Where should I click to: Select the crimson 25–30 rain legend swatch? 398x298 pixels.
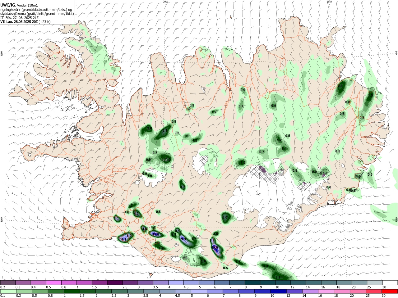click(x=374, y=291)
